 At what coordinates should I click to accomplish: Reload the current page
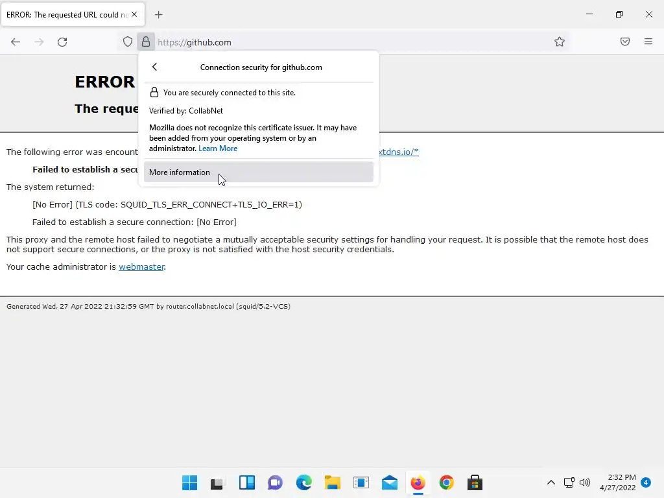click(62, 42)
